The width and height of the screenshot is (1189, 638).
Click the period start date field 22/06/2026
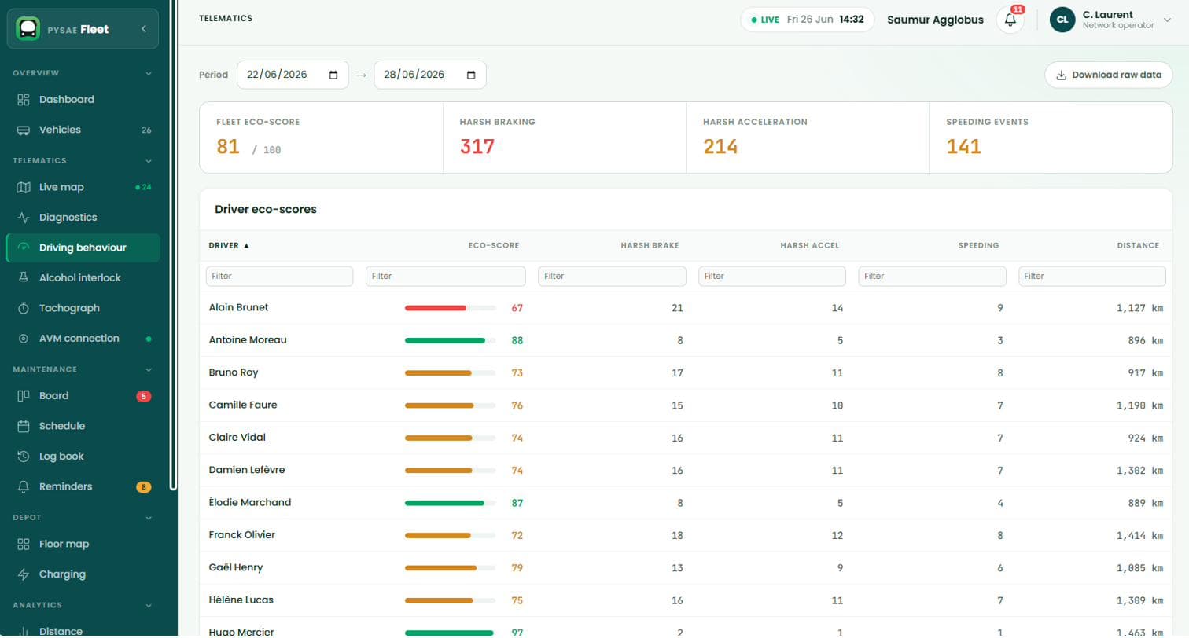(293, 75)
